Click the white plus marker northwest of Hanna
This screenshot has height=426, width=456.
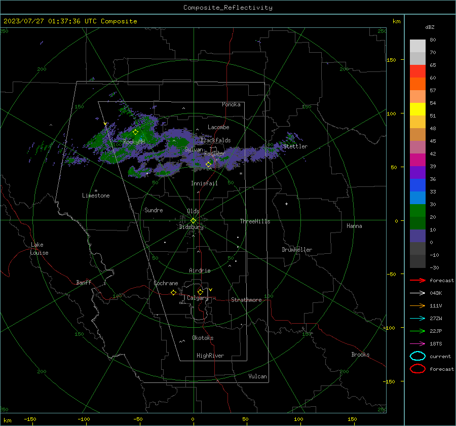[286, 204]
